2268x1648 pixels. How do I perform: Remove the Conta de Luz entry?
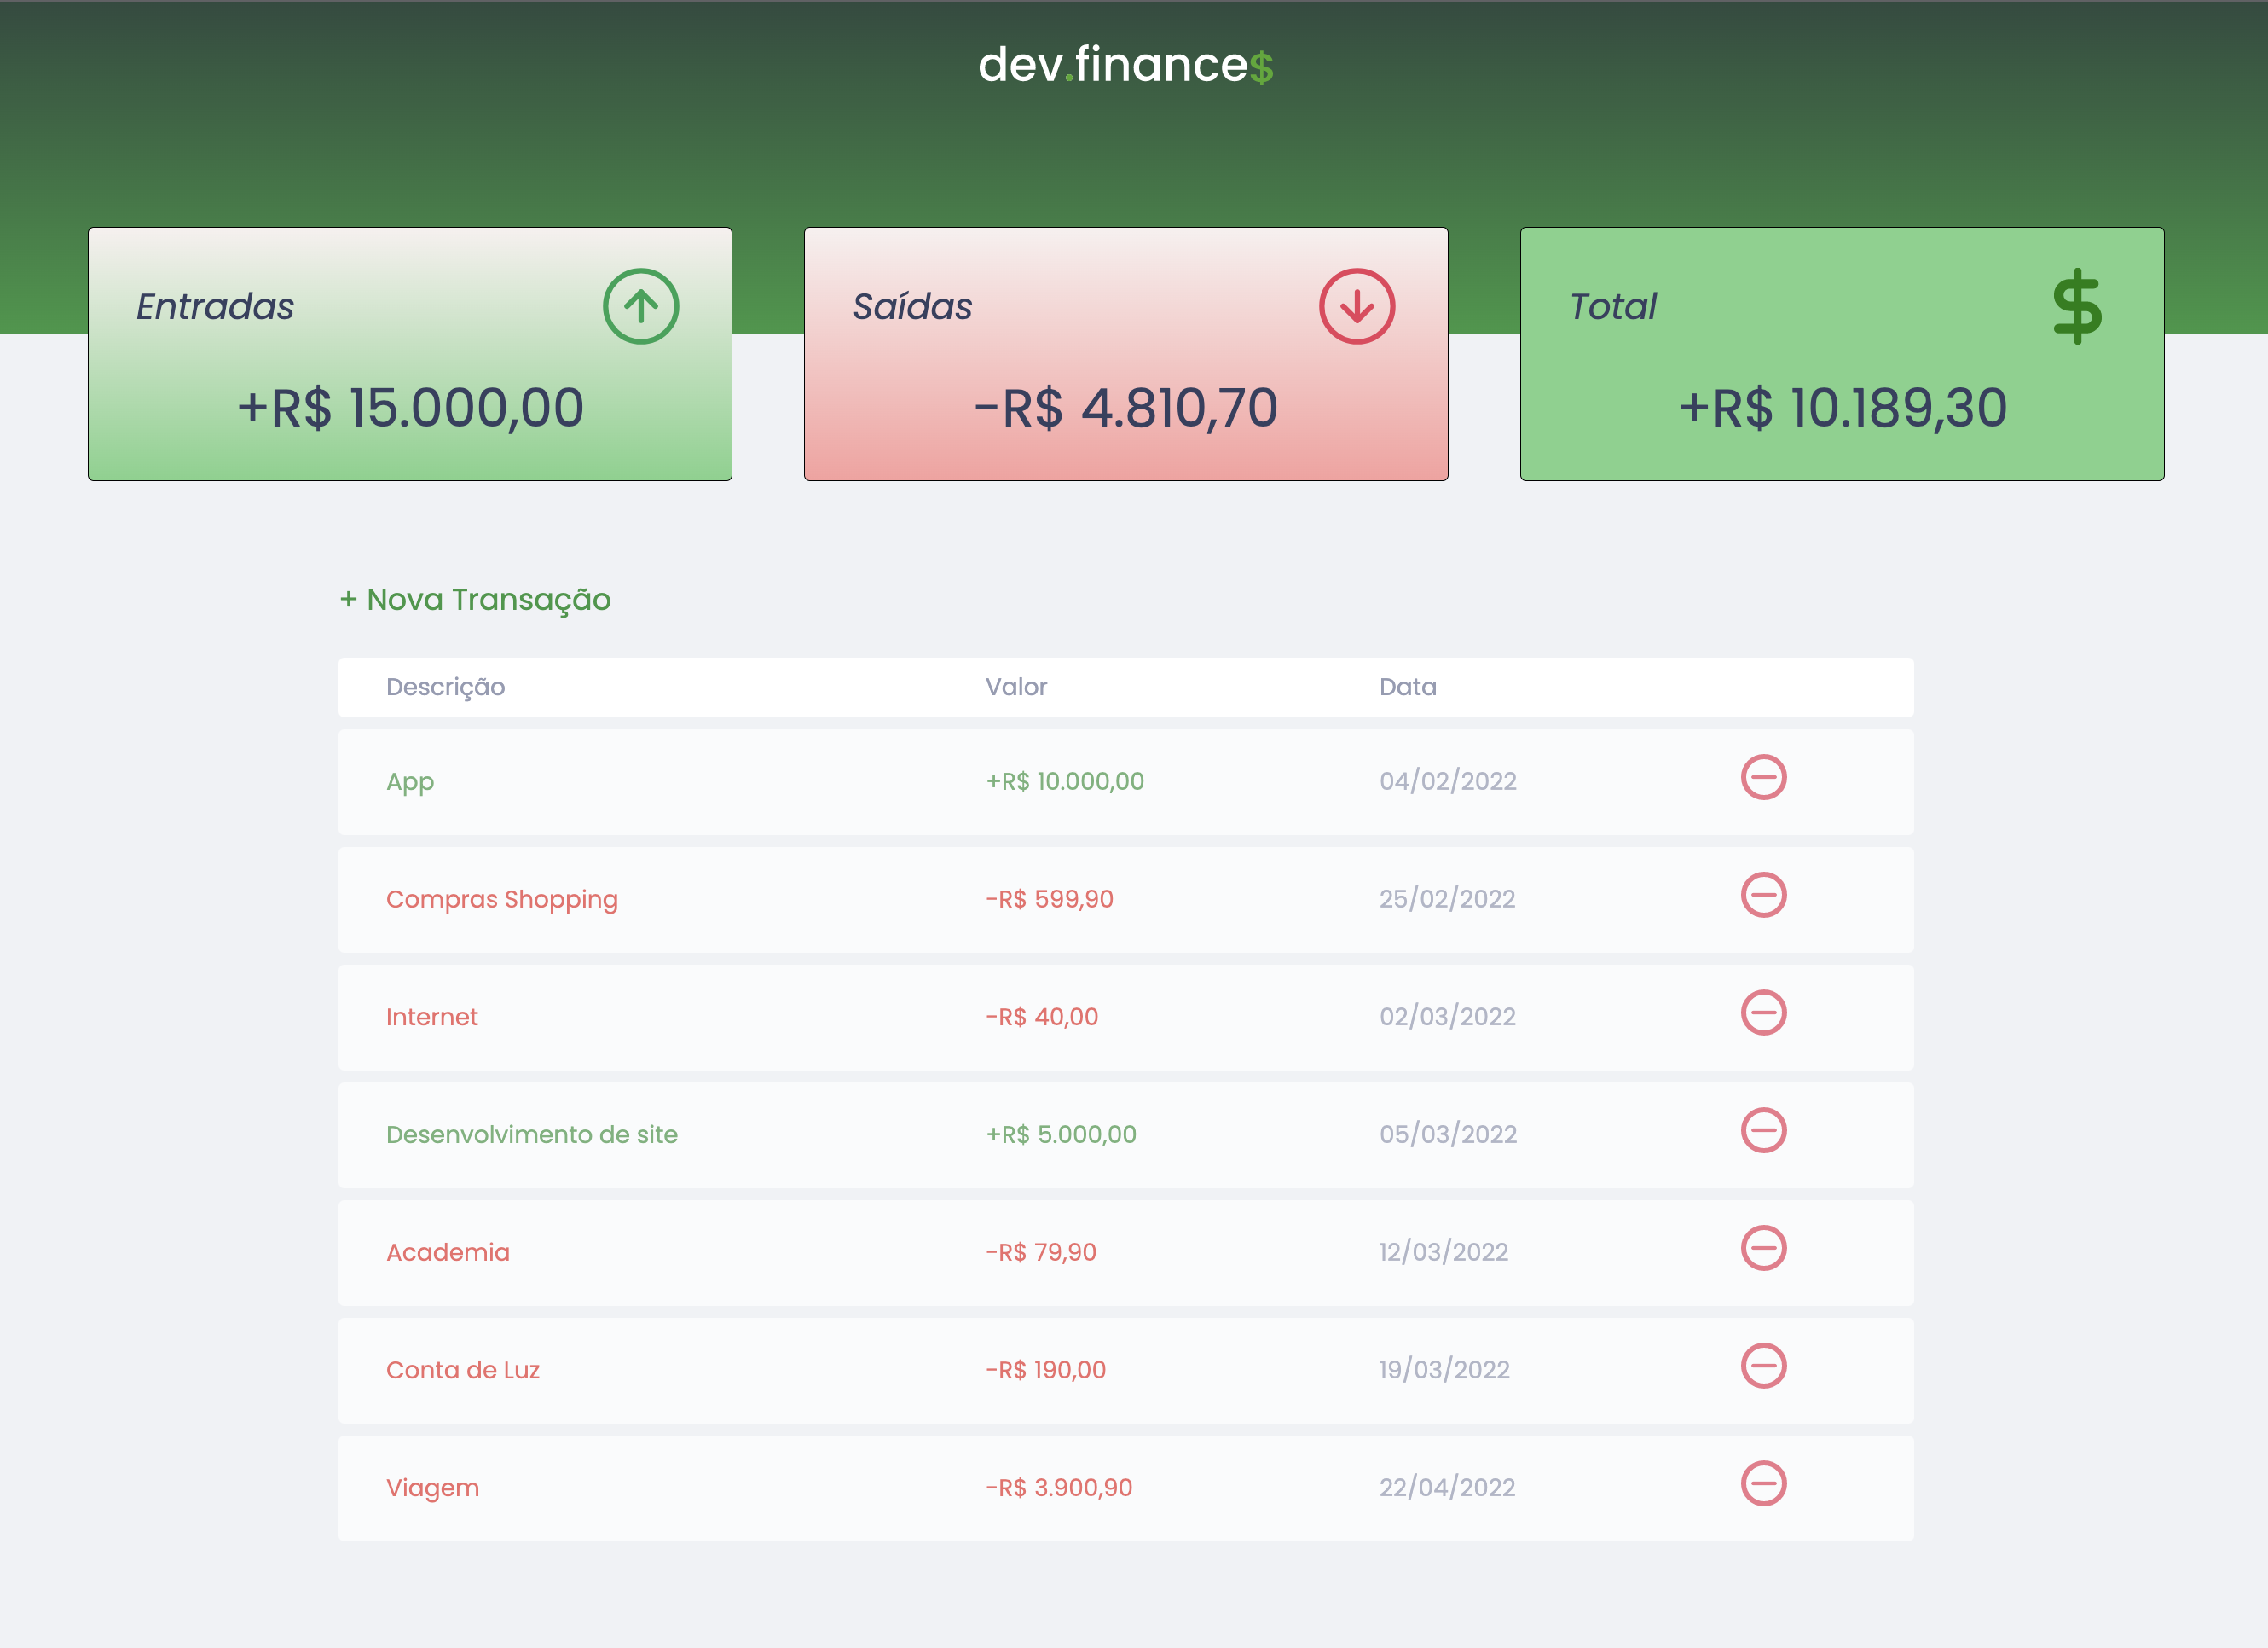1765,1367
